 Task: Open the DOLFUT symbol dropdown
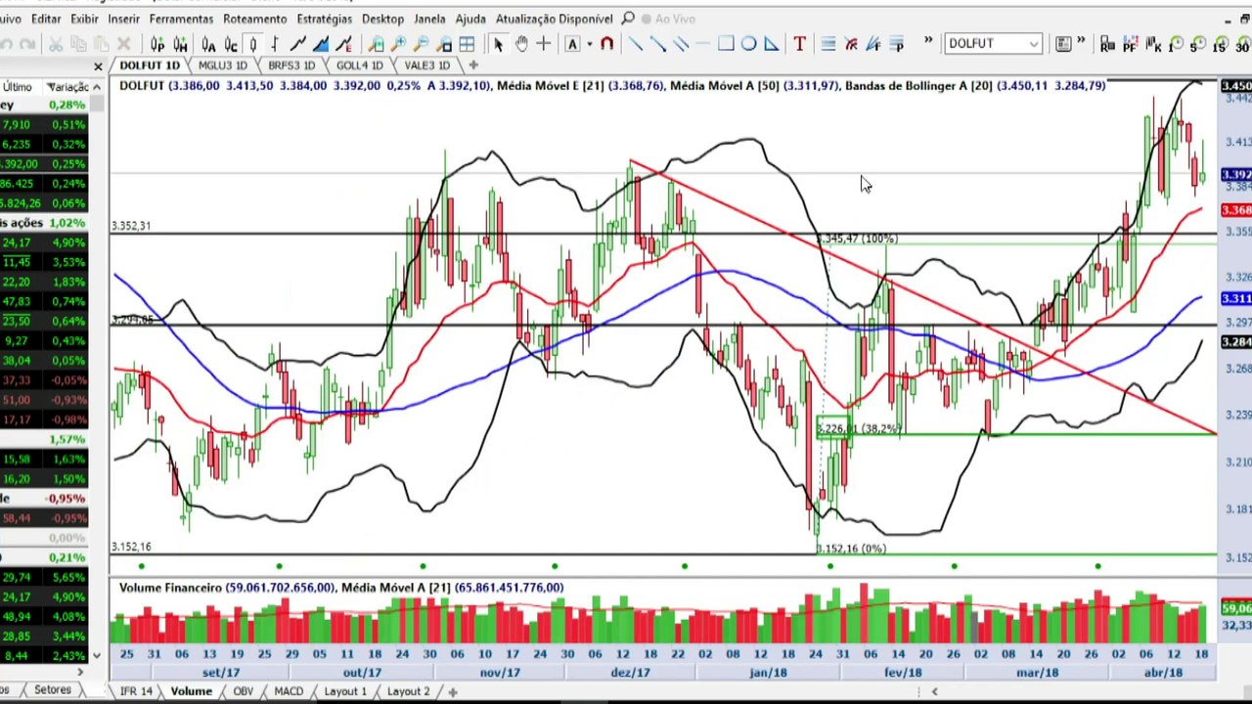coord(1034,44)
